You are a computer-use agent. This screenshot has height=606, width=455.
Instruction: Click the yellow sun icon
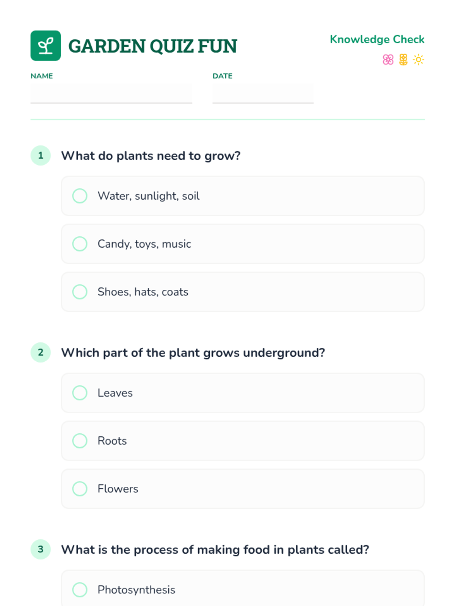418,60
